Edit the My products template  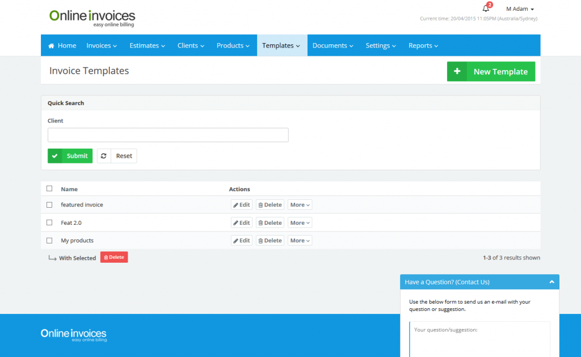(242, 241)
